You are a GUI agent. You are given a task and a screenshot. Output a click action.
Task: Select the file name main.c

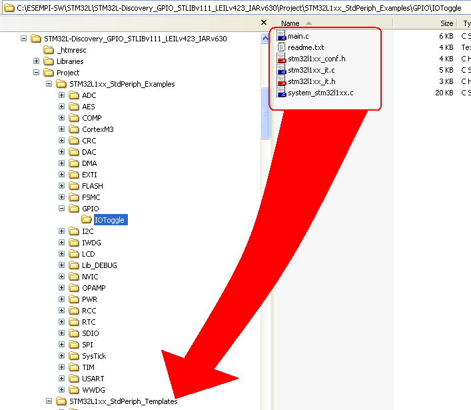pos(298,36)
